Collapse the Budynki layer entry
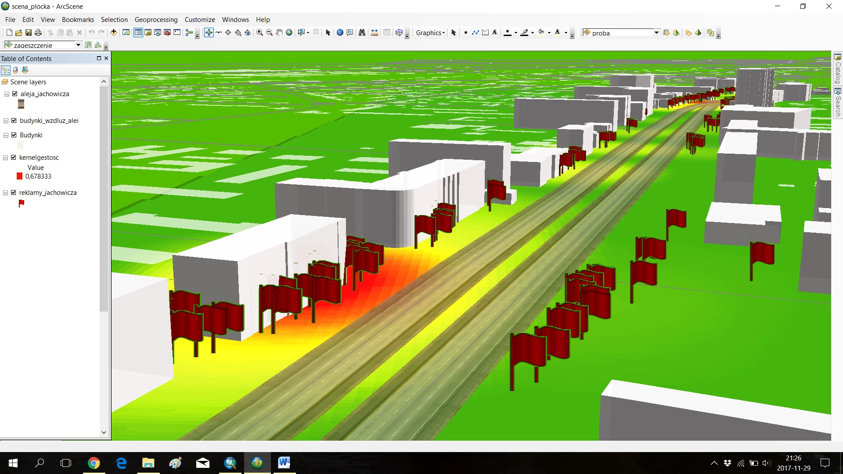This screenshot has width=843, height=474. [x=6, y=135]
